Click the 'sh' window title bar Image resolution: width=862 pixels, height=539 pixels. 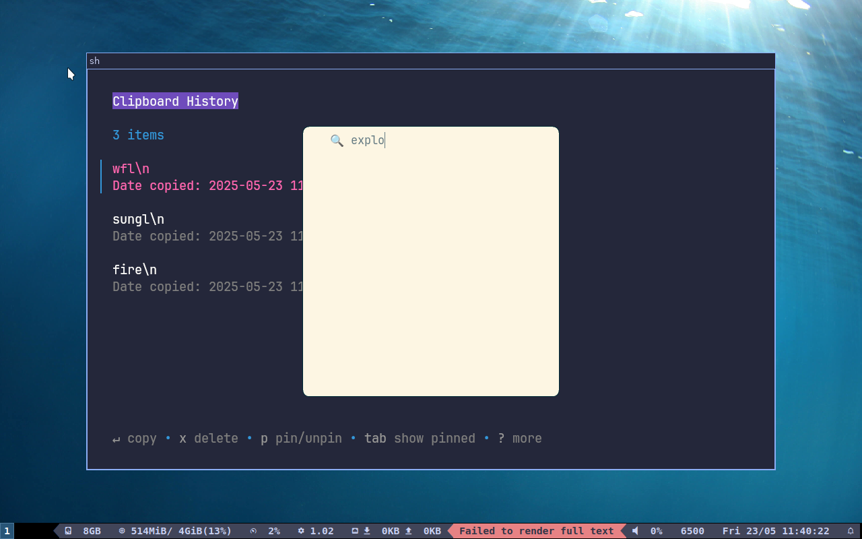pyautogui.click(x=431, y=61)
